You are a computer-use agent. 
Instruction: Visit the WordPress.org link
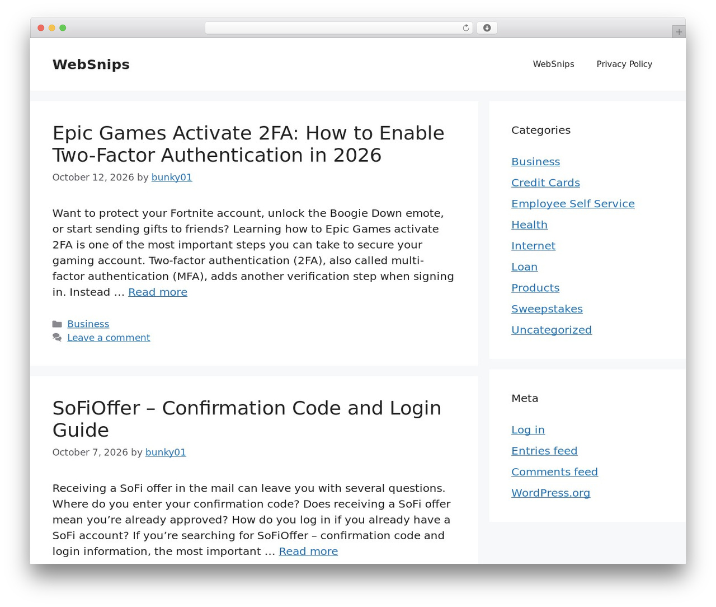pos(550,493)
